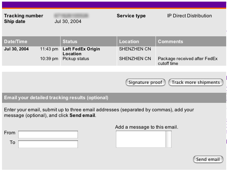Select the Date/Time column header

click(x=31, y=42)
